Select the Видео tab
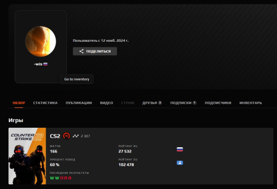 pyautogui.click(x=107, y=103)
